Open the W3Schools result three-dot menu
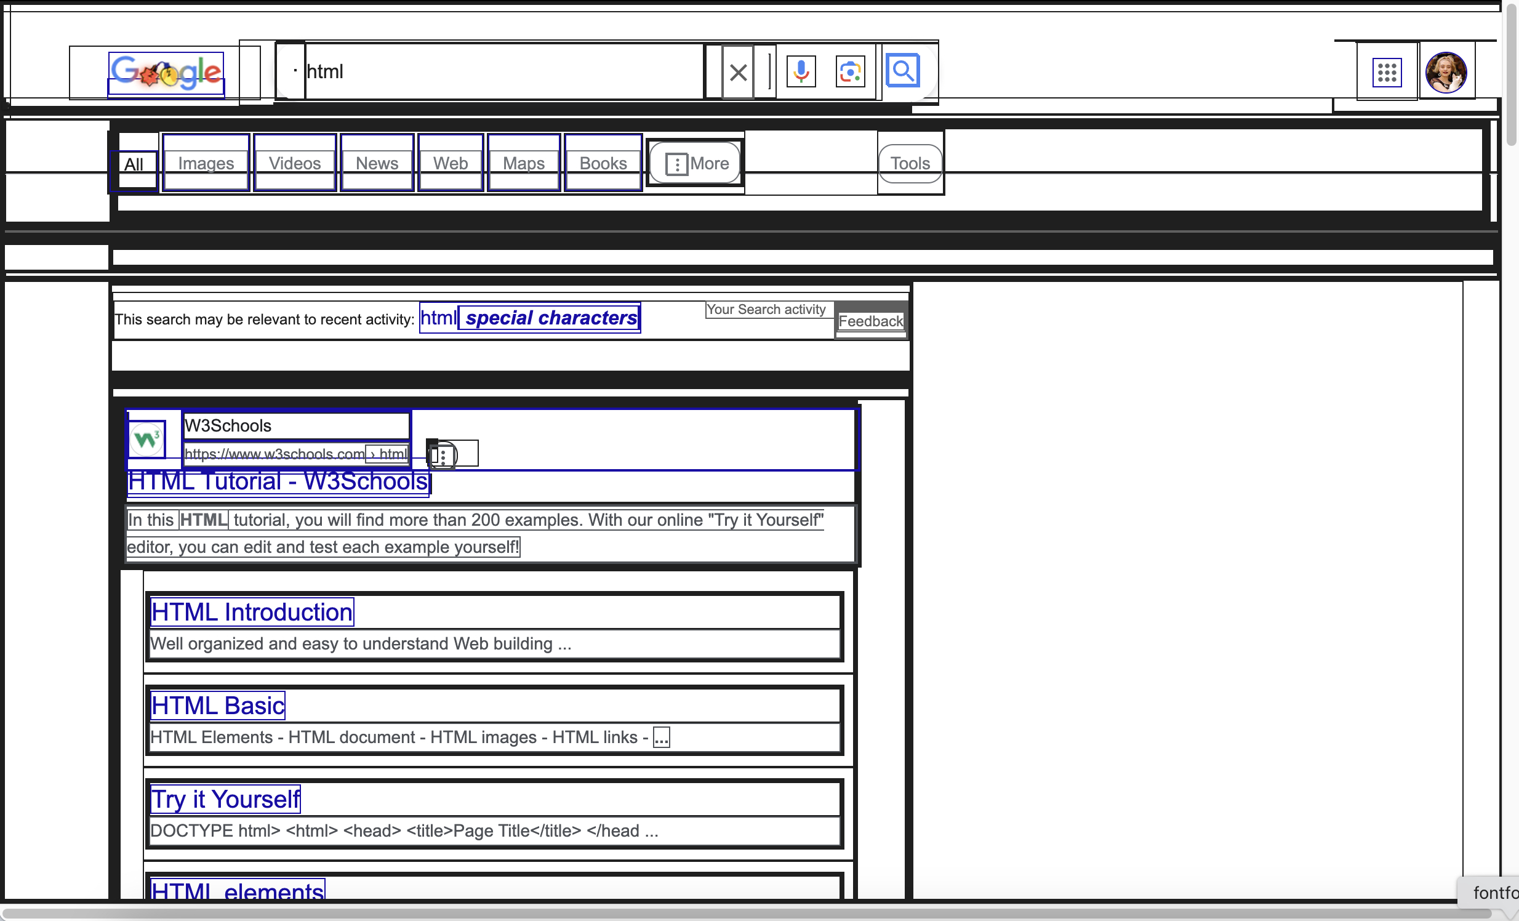Image resolution: width=1519 pixels, height=921 pixels. click(x=443, y=456)
